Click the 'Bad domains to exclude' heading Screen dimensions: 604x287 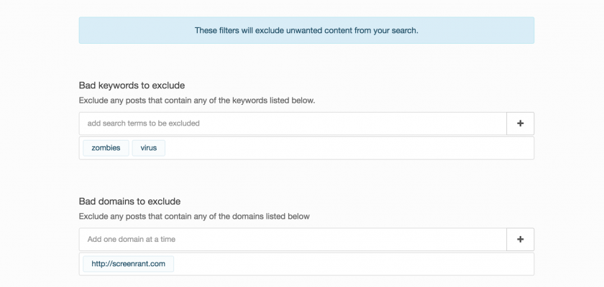pyautogui.click(x=129, y=201)
